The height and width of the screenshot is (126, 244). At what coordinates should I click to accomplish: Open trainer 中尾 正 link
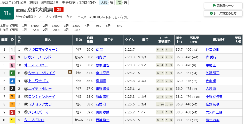click(211, 65)
